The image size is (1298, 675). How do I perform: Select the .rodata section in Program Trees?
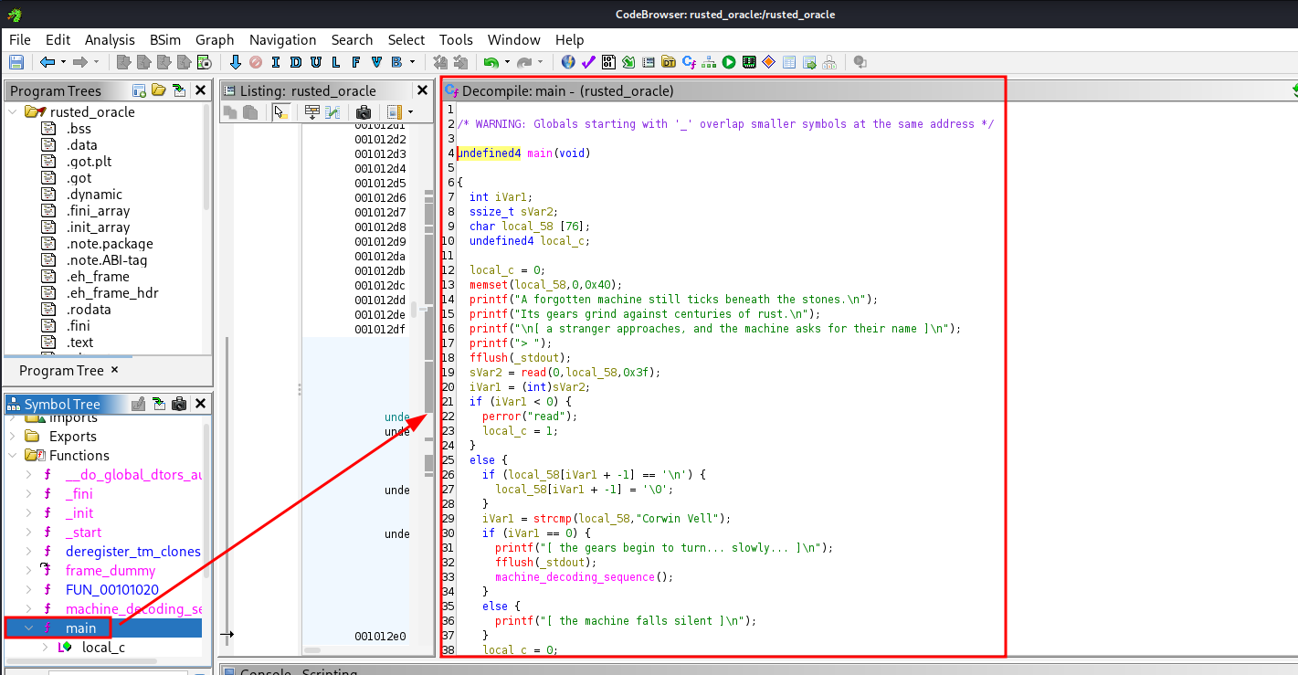(88, 310)
